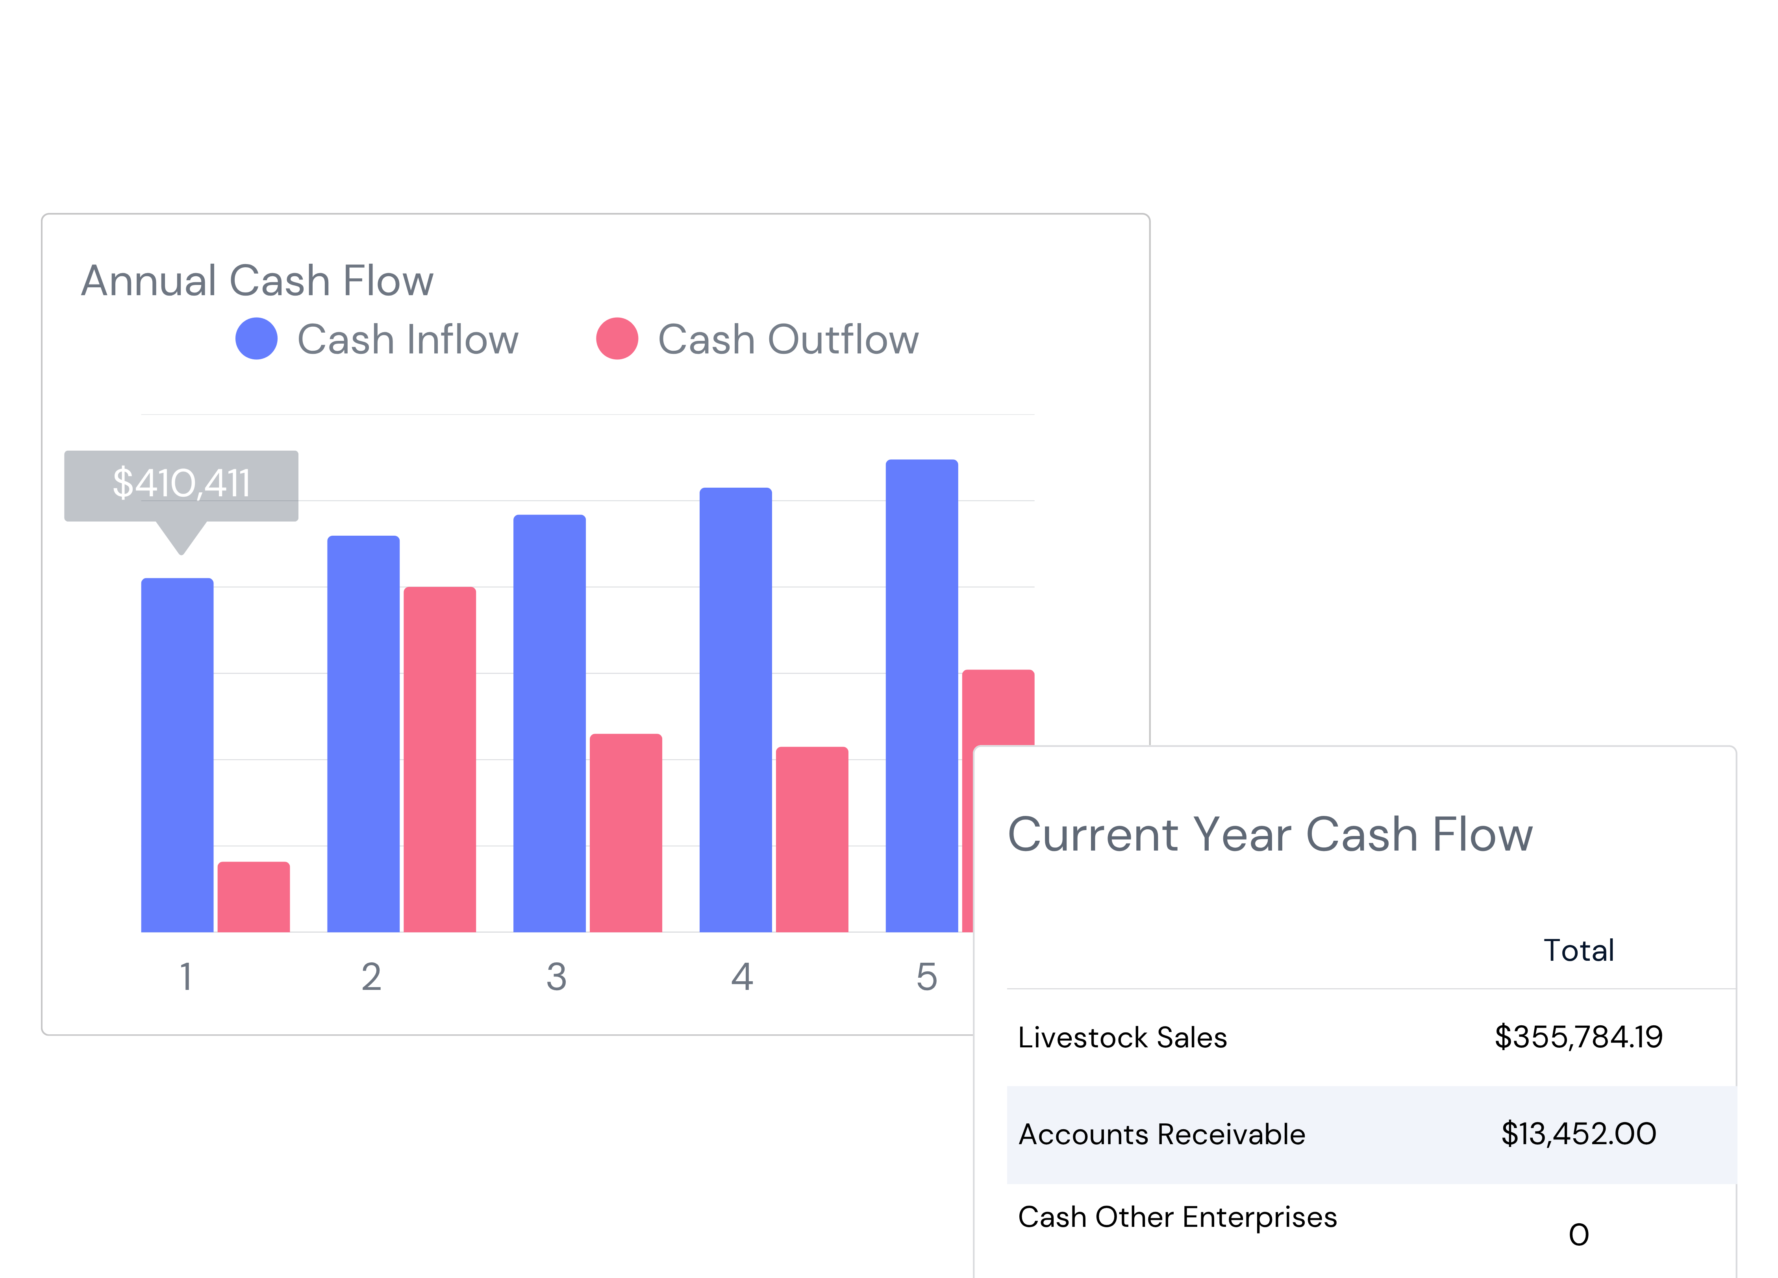
Task: Select the year 4 pink outflow bar
Action: [x=812, y=839]
